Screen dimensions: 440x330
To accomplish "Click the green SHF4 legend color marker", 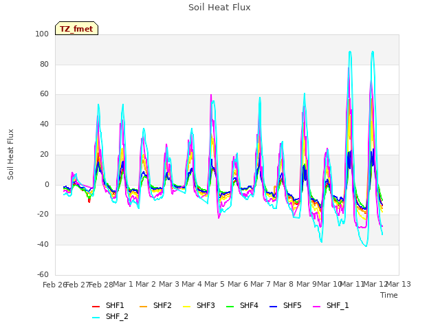I will tap(230, 307).
